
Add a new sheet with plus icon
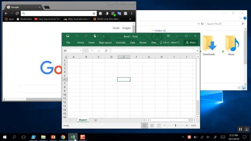coord(95,120)
